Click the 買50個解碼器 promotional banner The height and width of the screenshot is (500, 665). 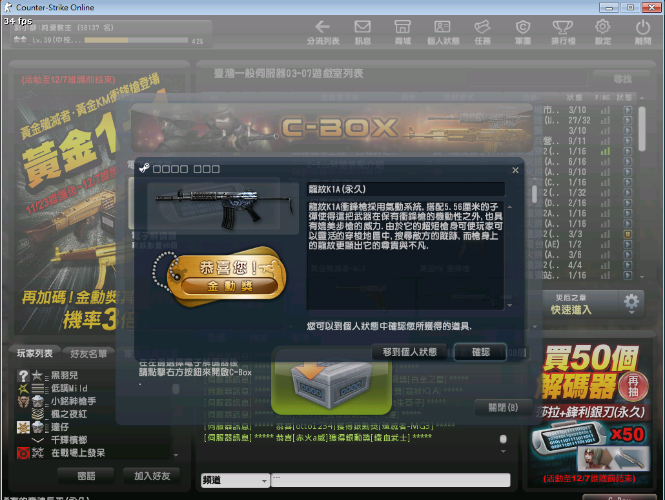(x=589, y=414)
